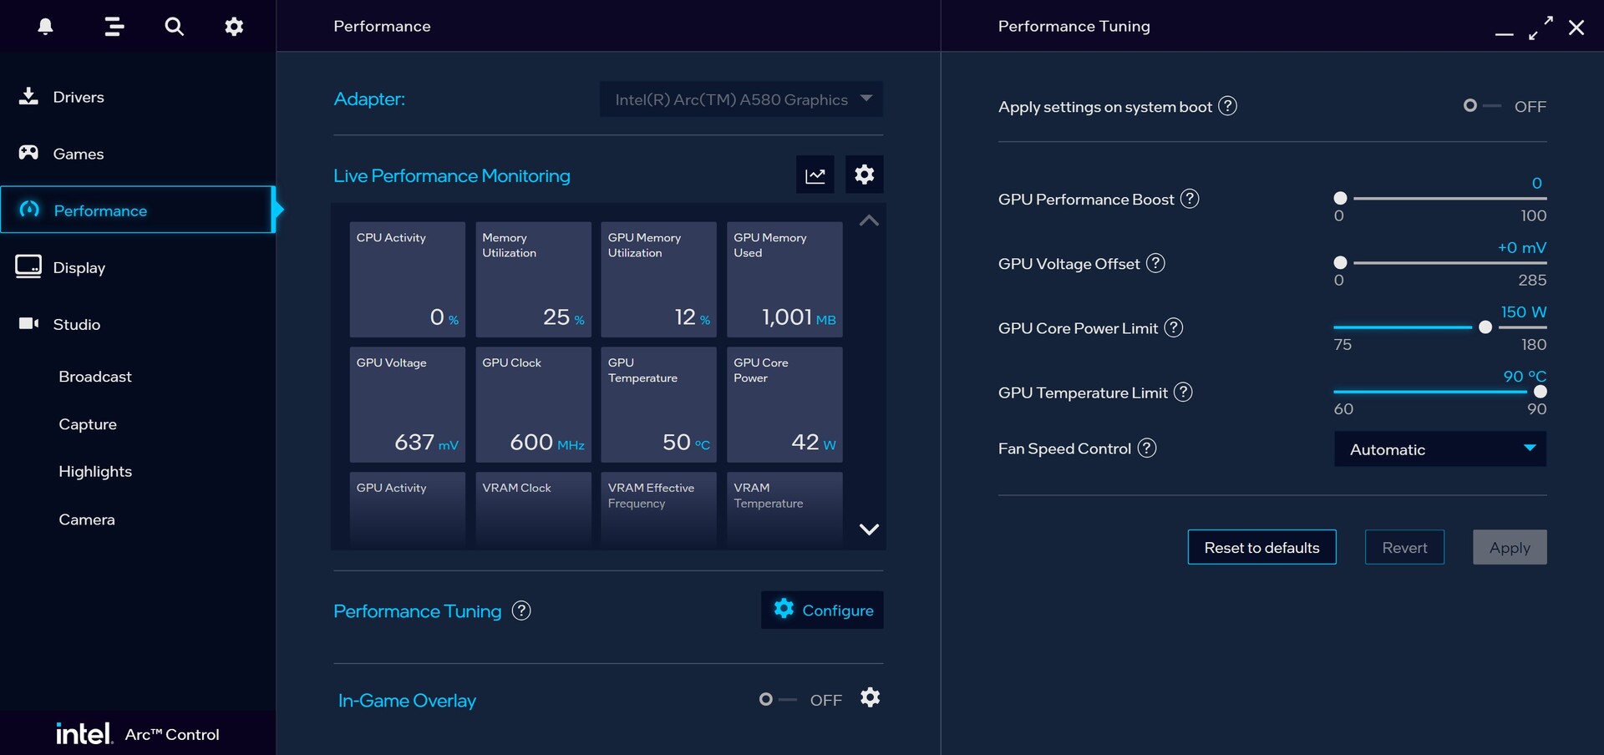Click the GPU Core Power Limit slider handle

tap(1485, 327)
